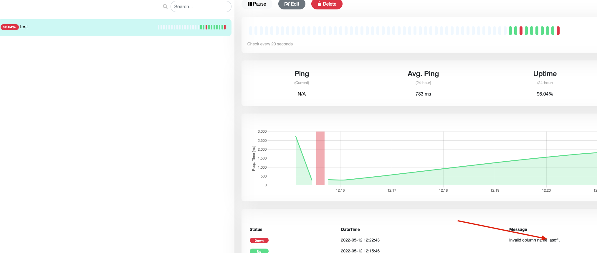Click the last red heartbeat bar
This screenshot has width=597, height=253.
pos(558,31)
